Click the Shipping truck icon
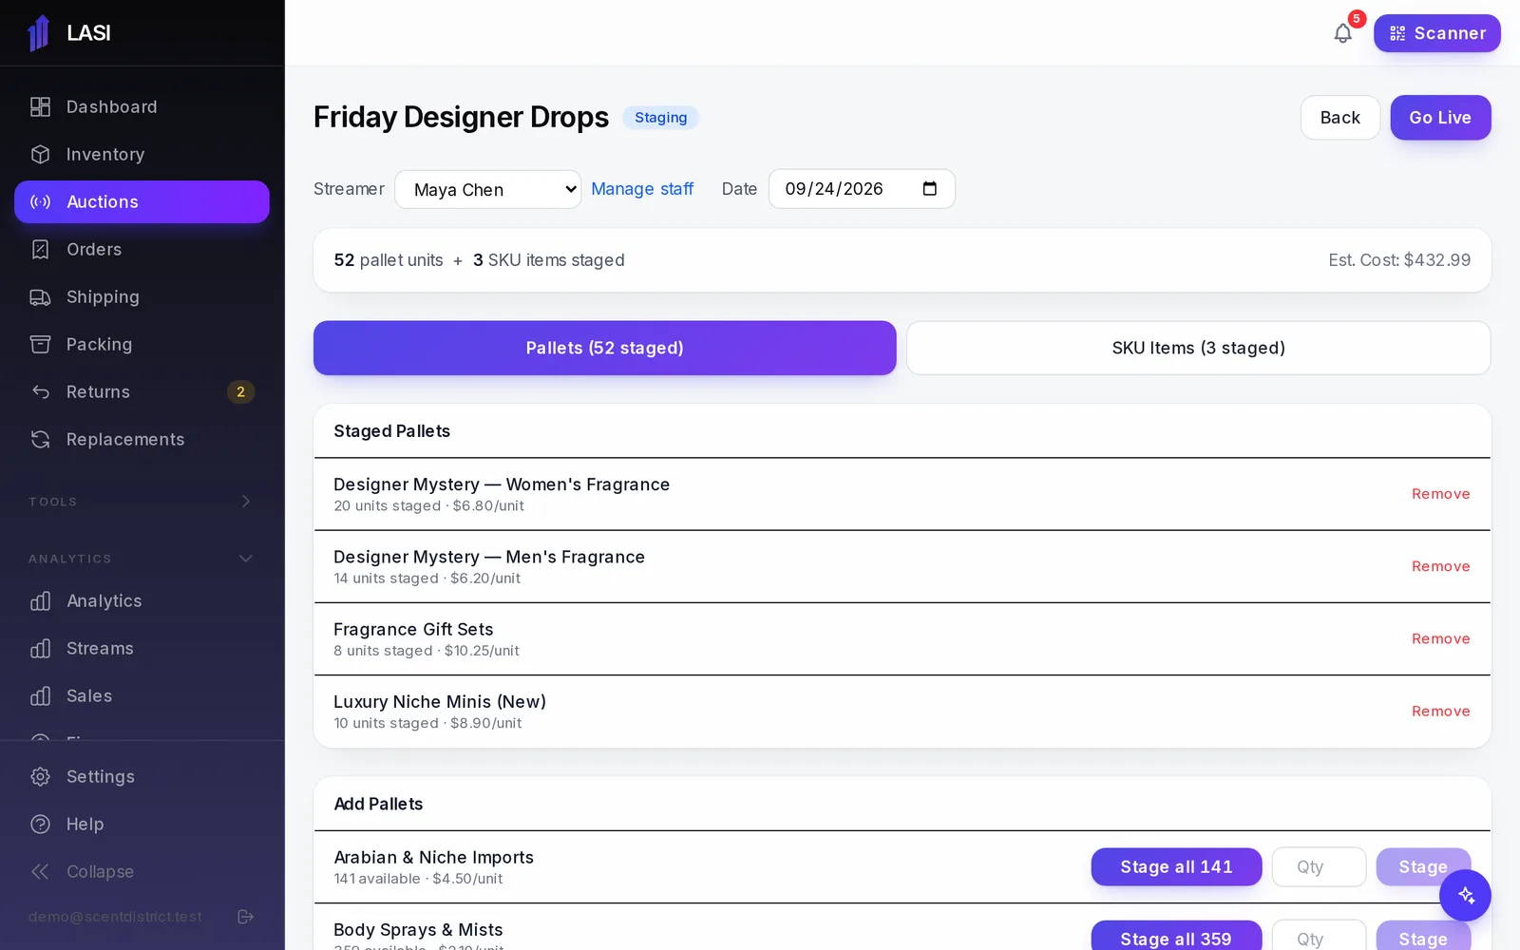The height and width of the screenshot is (950, 1520). 40,297
